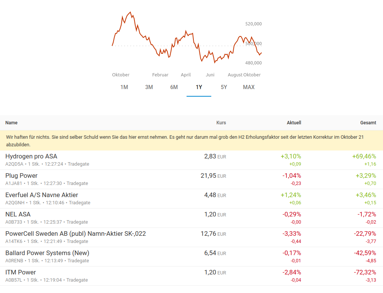Sort by the Gesamt column header
Screen dimensions: 383x293
point(368,123)
